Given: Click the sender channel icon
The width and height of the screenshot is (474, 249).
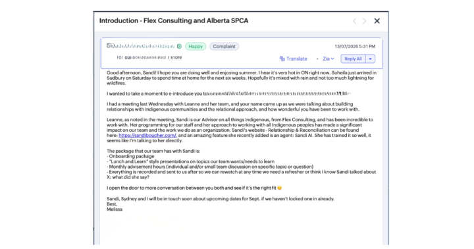Looking at the screenshot, I should click(x=109, y=45).
